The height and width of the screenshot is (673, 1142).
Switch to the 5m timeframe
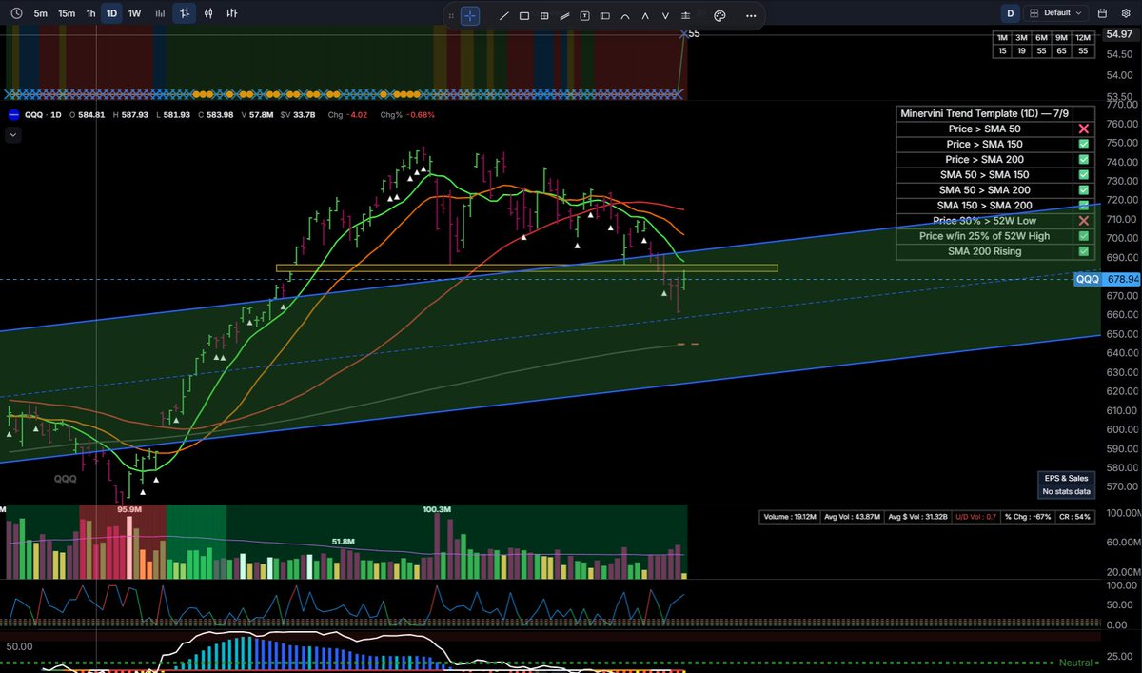coord(40,14)
